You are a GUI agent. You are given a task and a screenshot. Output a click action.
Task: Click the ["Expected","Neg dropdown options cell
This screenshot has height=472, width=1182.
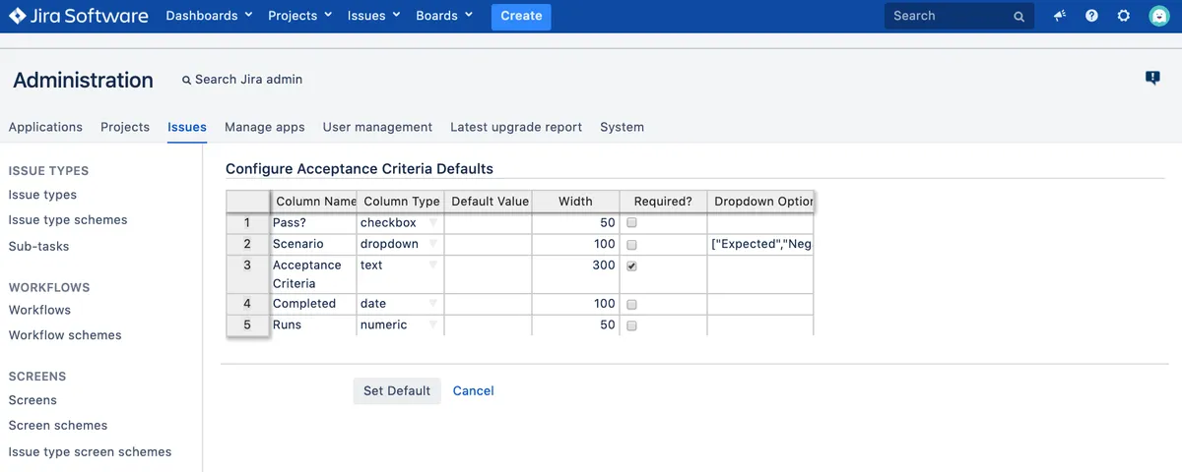click(761, 244)
